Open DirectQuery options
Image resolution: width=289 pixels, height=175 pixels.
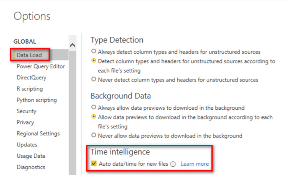(x=31, y=78)
